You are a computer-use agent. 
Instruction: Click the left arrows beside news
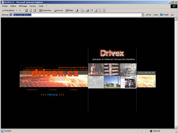tap(43, 95)
